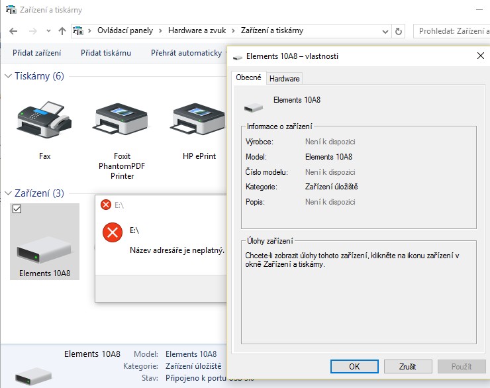Switch to the Hardware tab
The width and height of the screenshot is (490, 388).
click(284, 78)
